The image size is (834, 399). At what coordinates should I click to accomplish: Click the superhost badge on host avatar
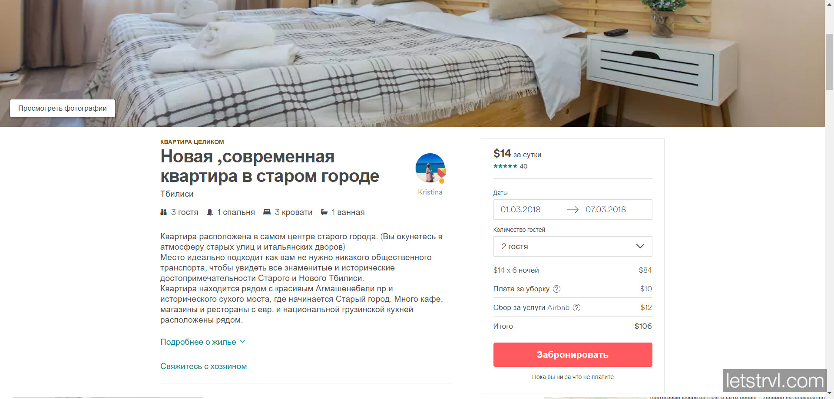pyautogui.click(x=442, y=175)
